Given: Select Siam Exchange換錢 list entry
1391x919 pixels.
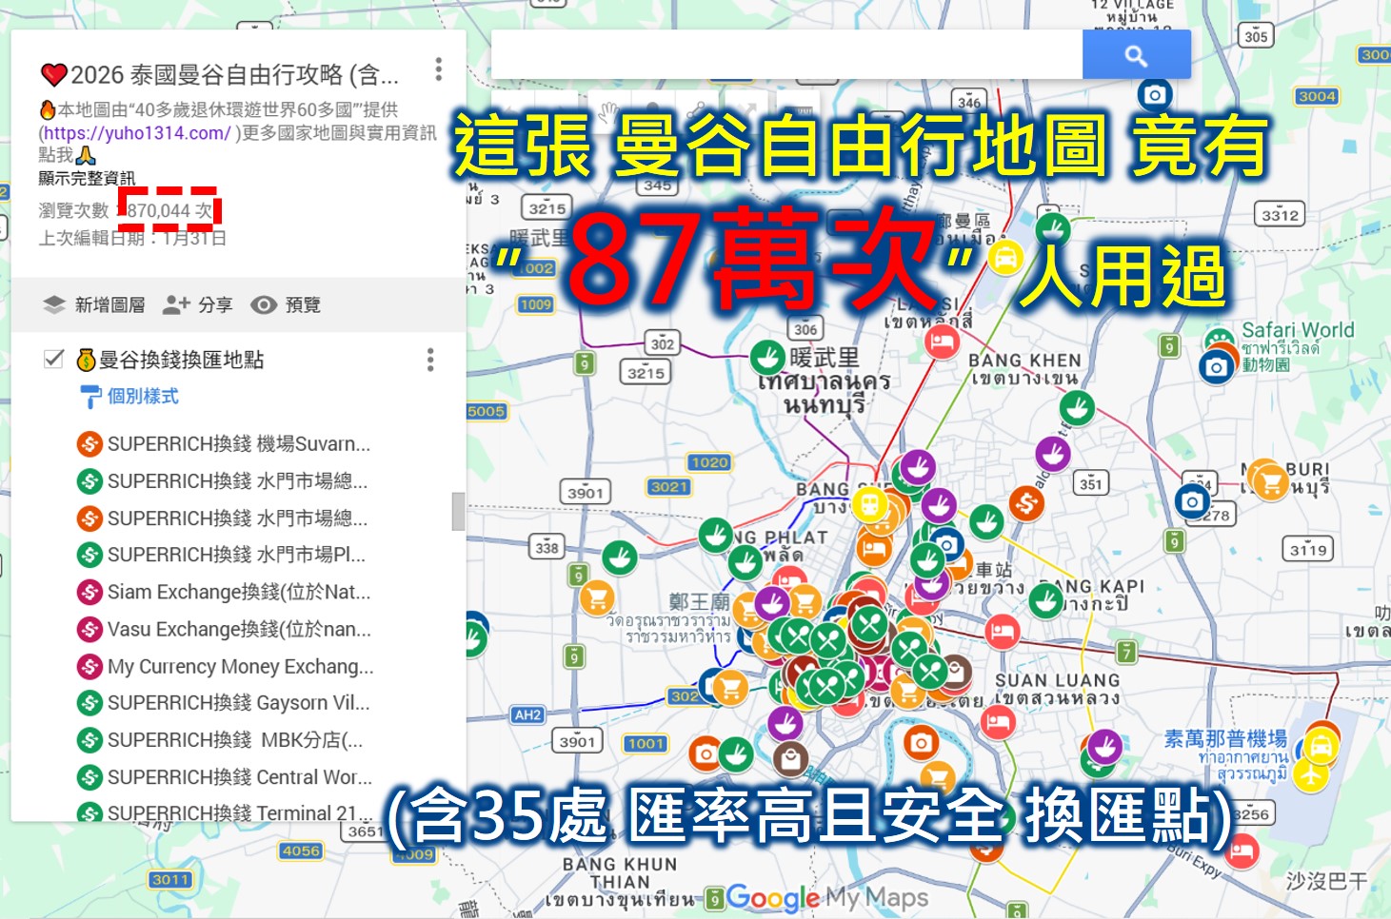Looking at the screenshot, I should pyautogui.click(x=238, y=593).
